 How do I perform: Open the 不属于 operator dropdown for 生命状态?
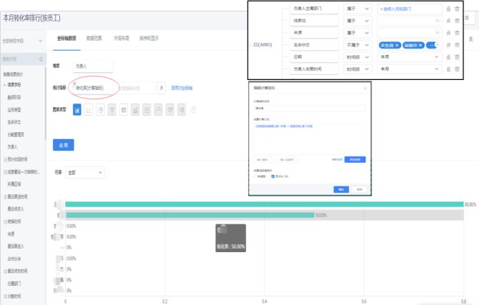(x=358, y=45)
